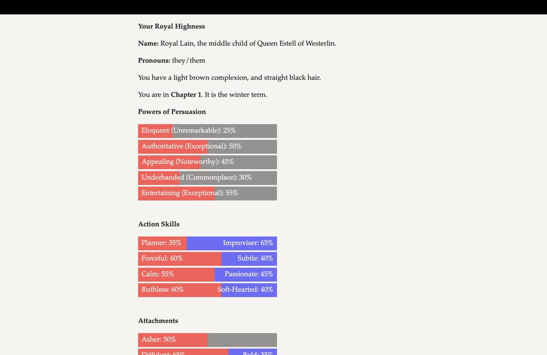
Task: Click the Your Royal Highness heading
Action: click(171, 27)
